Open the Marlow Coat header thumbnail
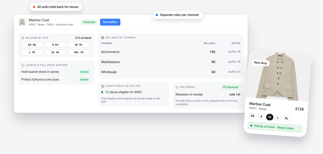 coord(22,22)
